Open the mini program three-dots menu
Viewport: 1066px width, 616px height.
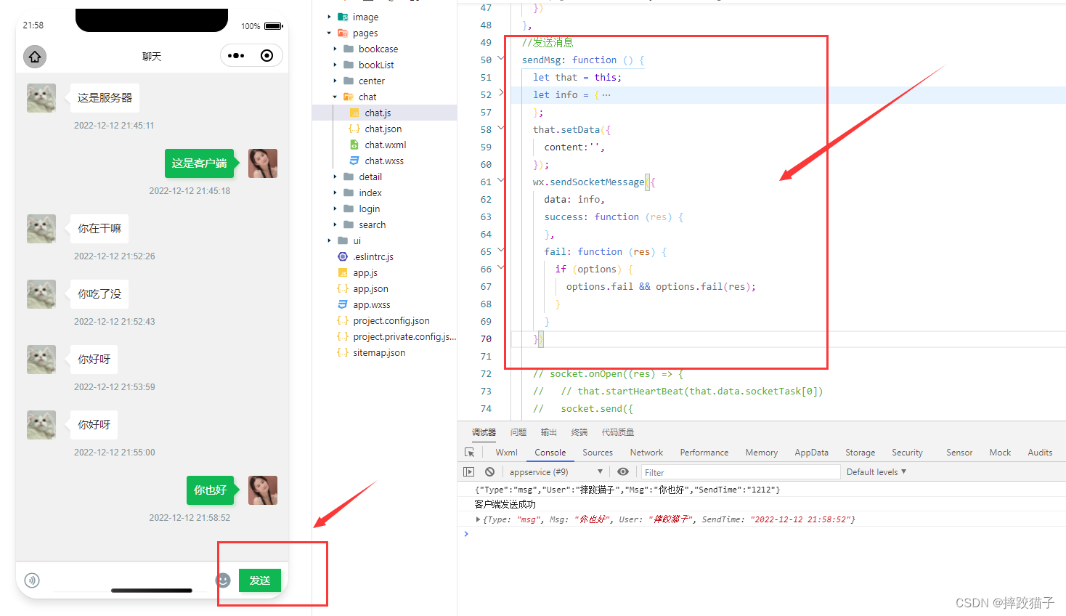click(236, 56)
